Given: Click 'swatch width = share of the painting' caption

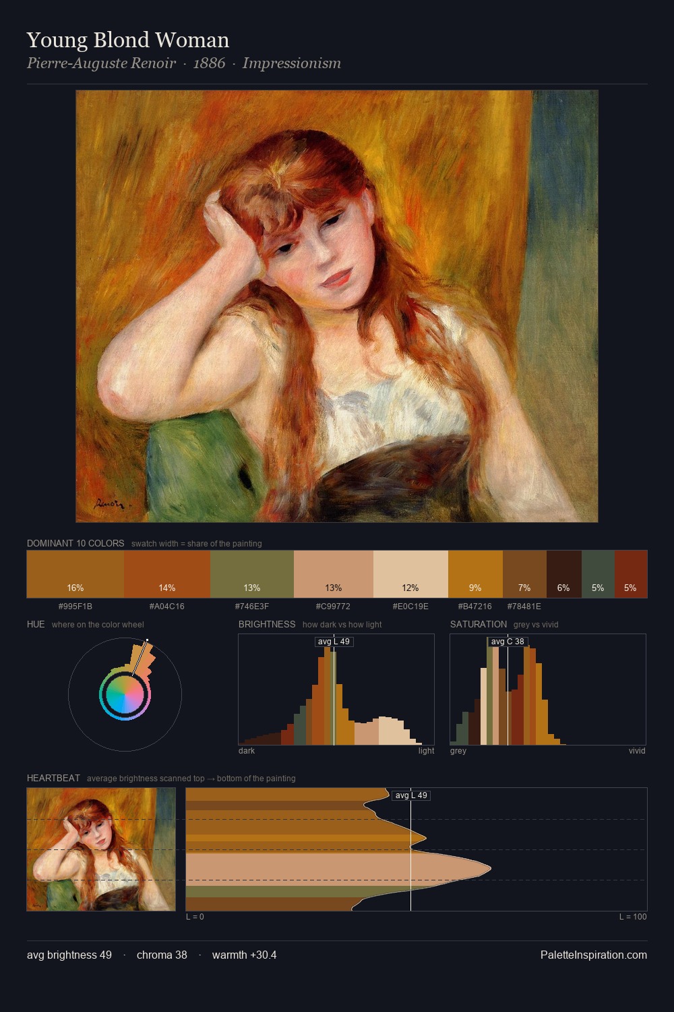Looking at the screenshot, I should [x=197, y=544].
